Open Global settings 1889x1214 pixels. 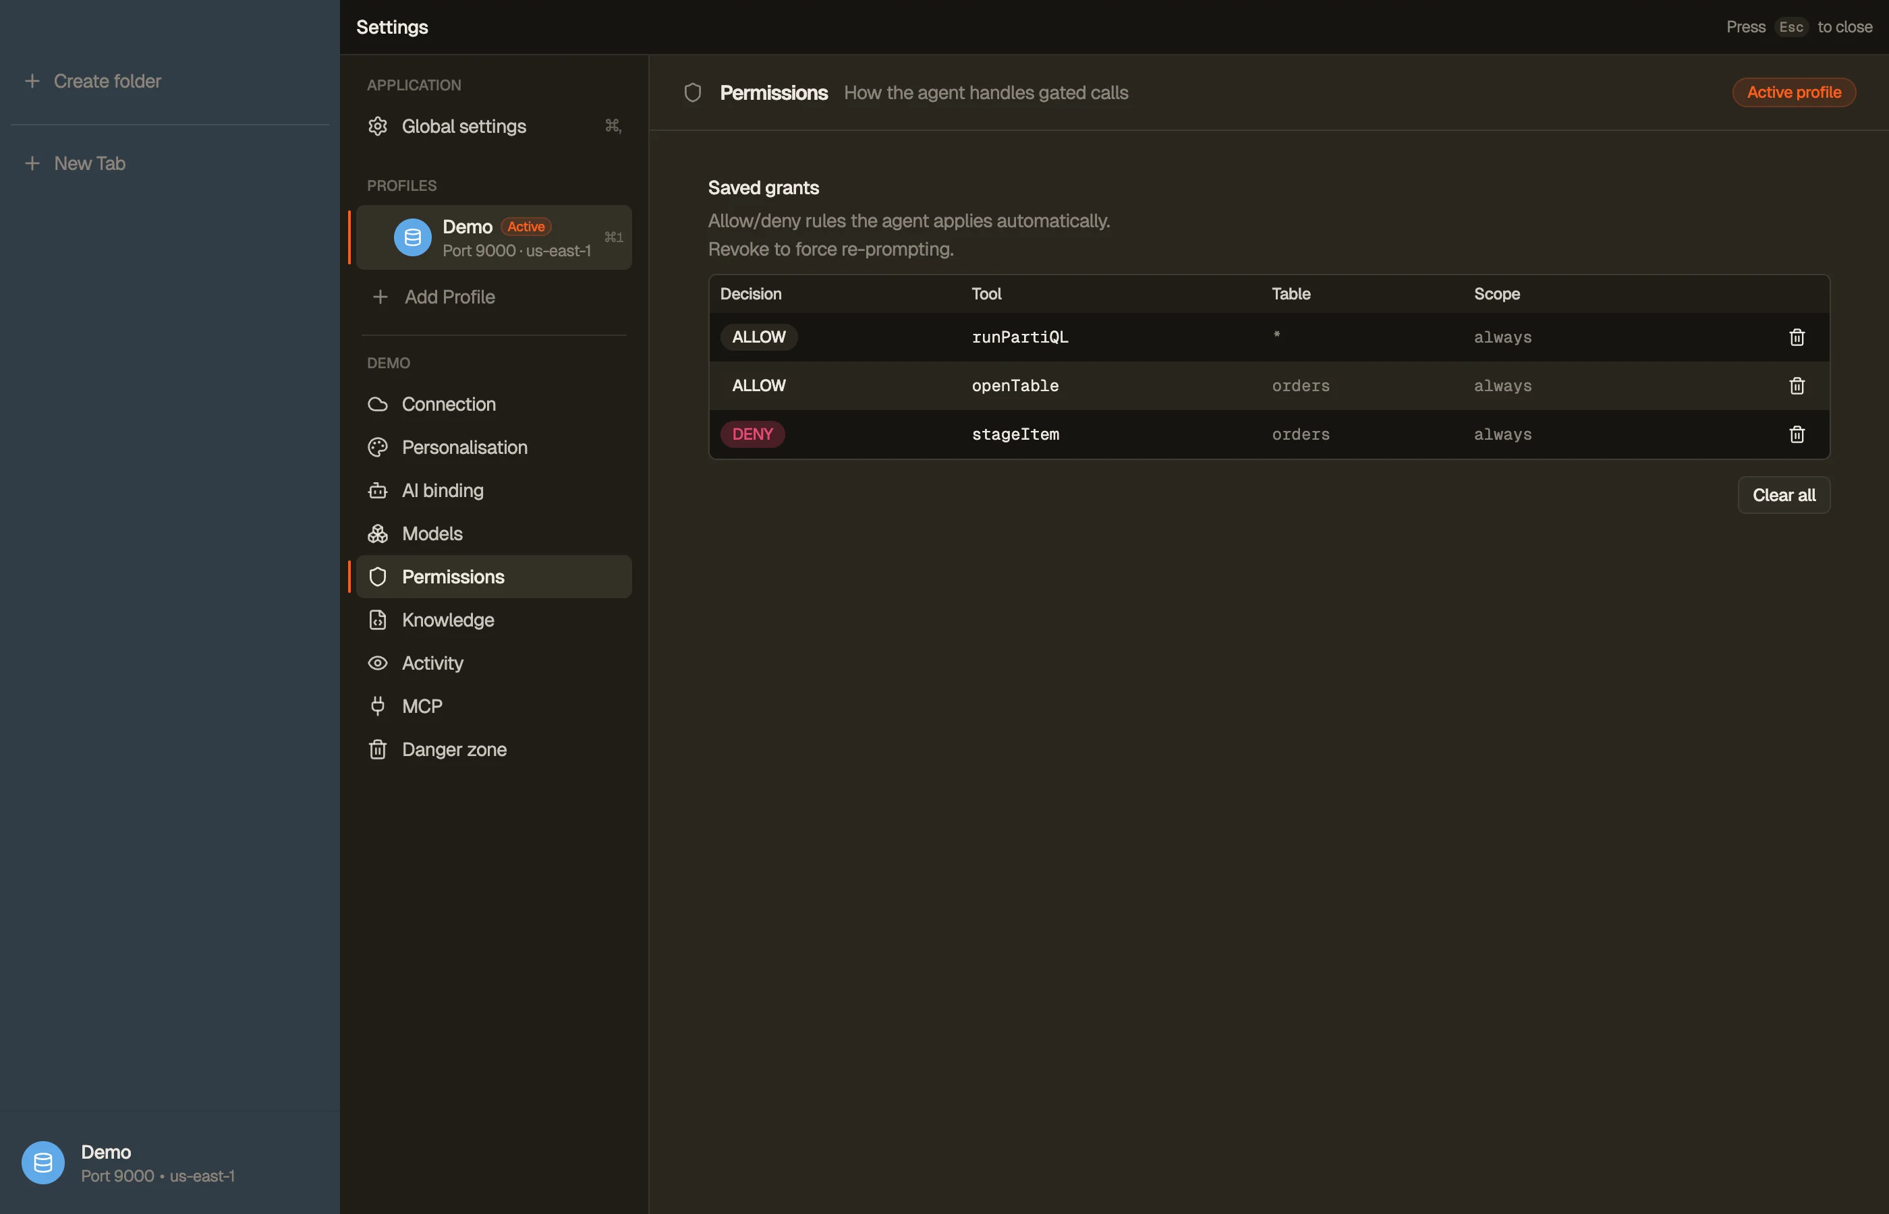[x=494, y=126]
